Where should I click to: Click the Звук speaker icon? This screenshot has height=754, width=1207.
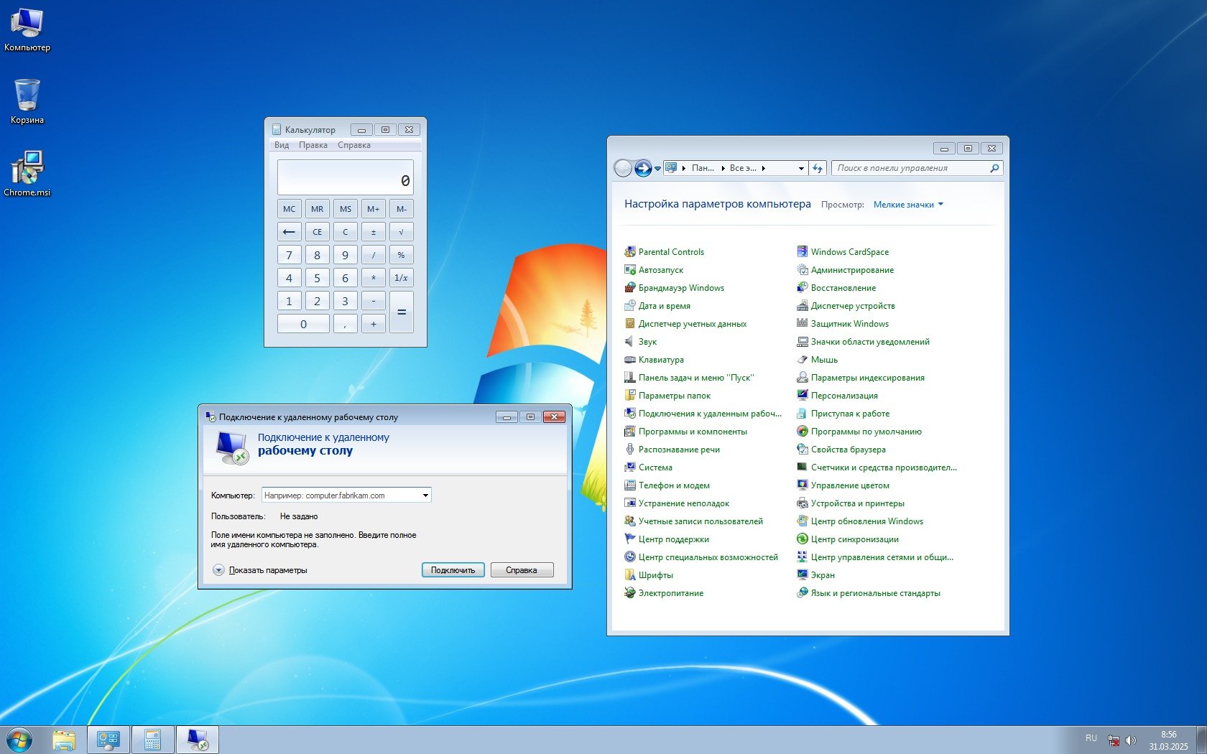[x=630, y=342]
